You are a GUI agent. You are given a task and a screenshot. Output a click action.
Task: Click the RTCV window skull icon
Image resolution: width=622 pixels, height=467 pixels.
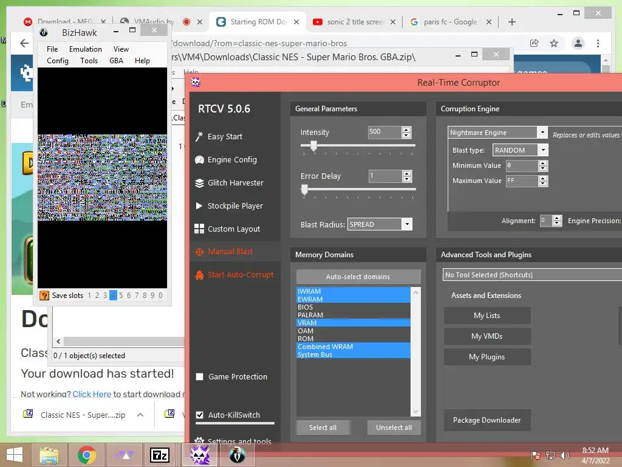click(x=196, y=82)
